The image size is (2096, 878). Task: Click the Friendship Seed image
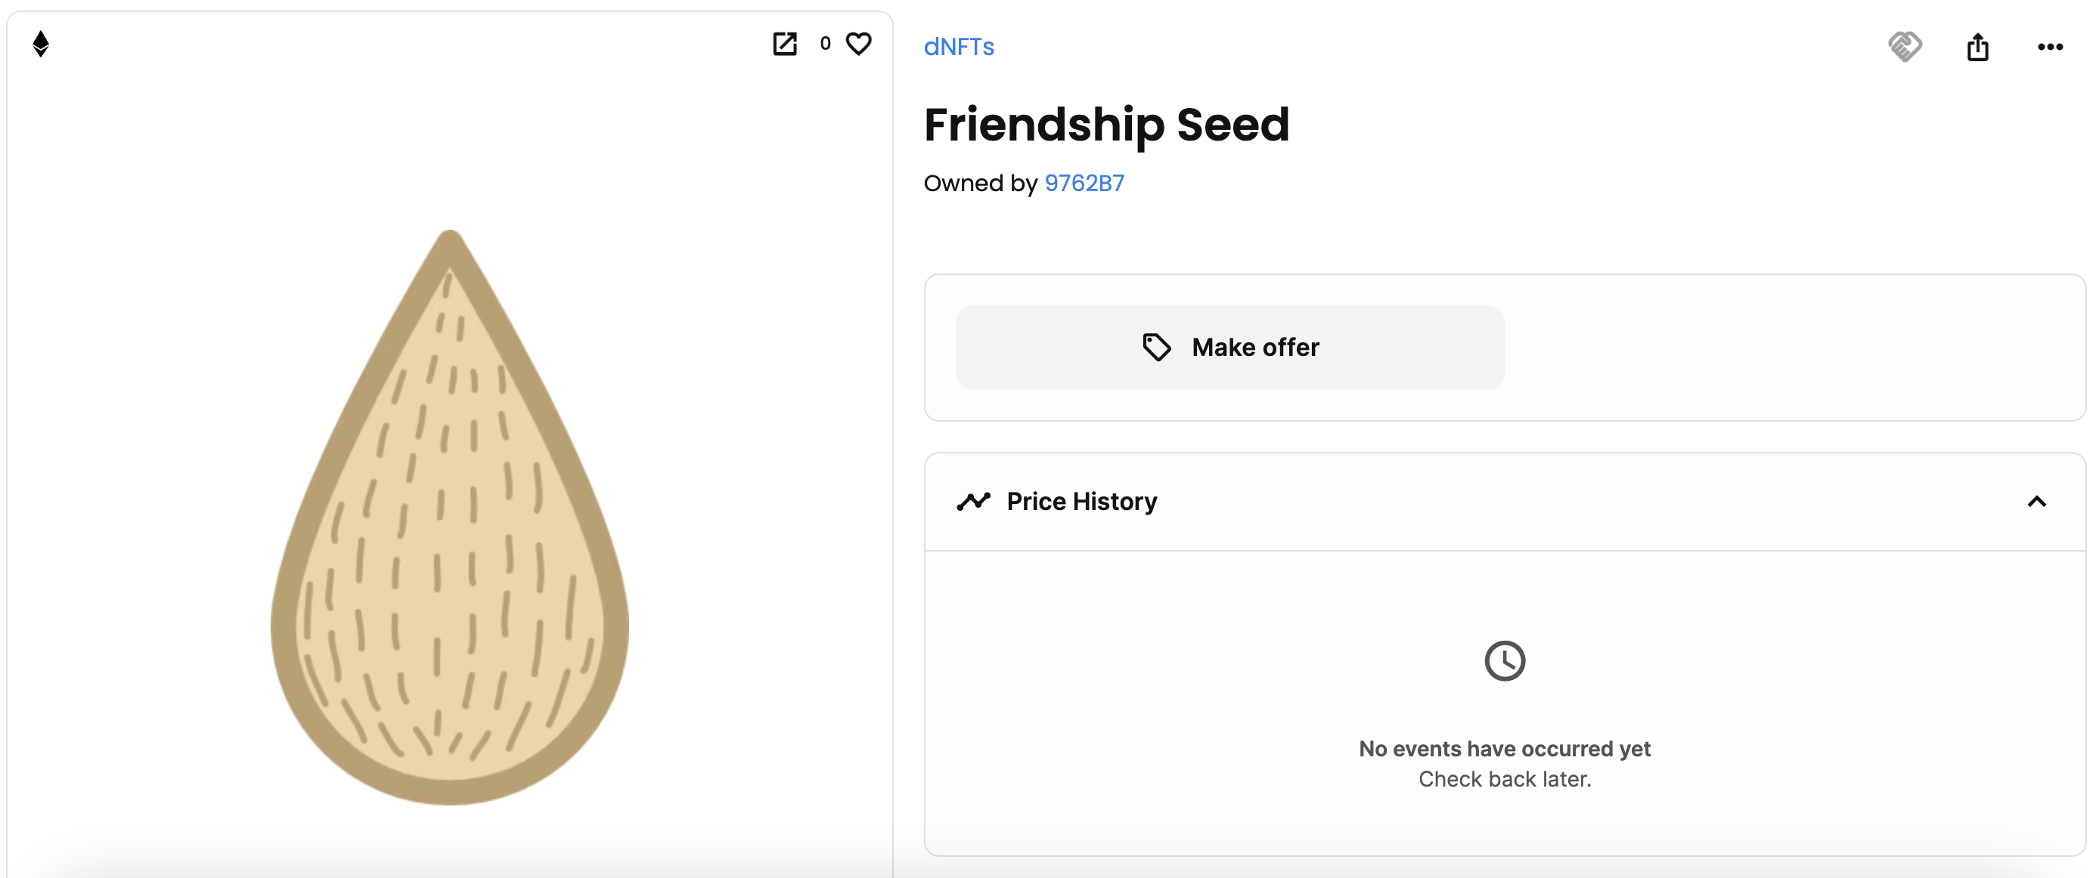tap(450, 517)
